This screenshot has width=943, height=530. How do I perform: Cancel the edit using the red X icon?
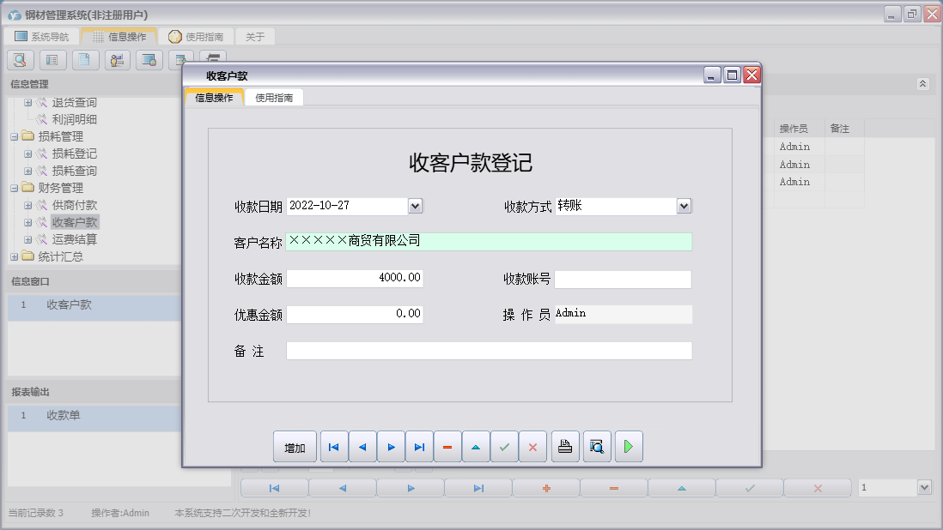[532, 446]
